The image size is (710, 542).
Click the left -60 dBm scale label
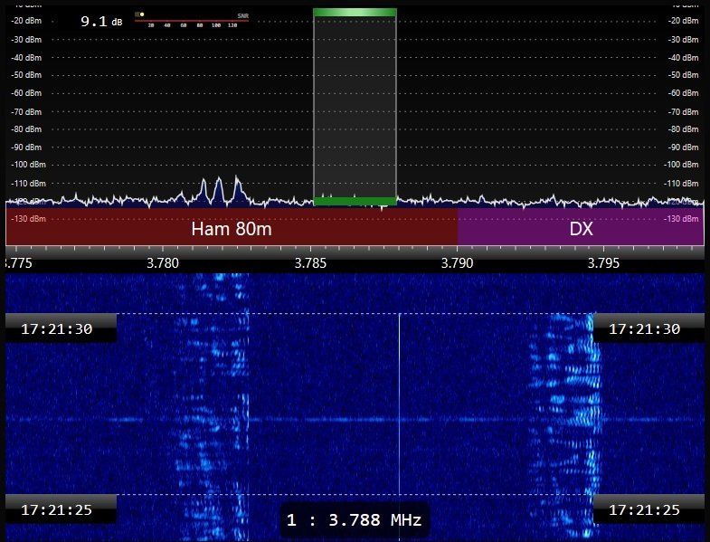26,93
